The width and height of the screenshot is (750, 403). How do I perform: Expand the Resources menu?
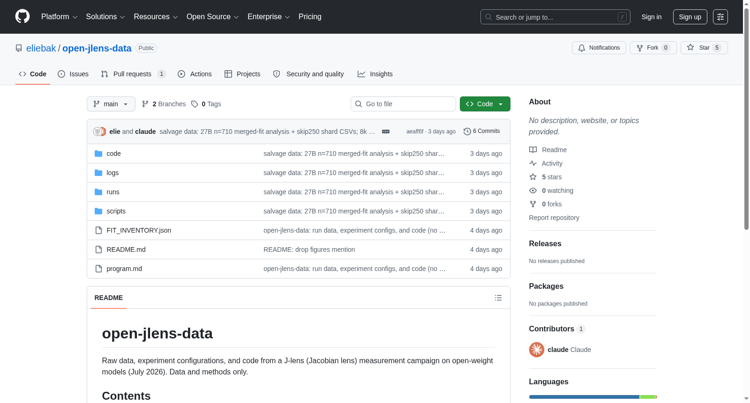(156, 17)
